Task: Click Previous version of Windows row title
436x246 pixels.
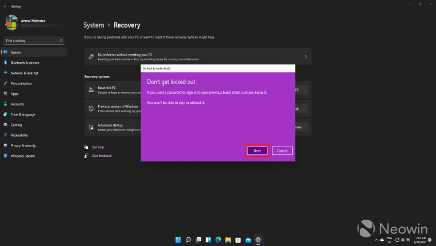Action: click(x=118, y=106)
